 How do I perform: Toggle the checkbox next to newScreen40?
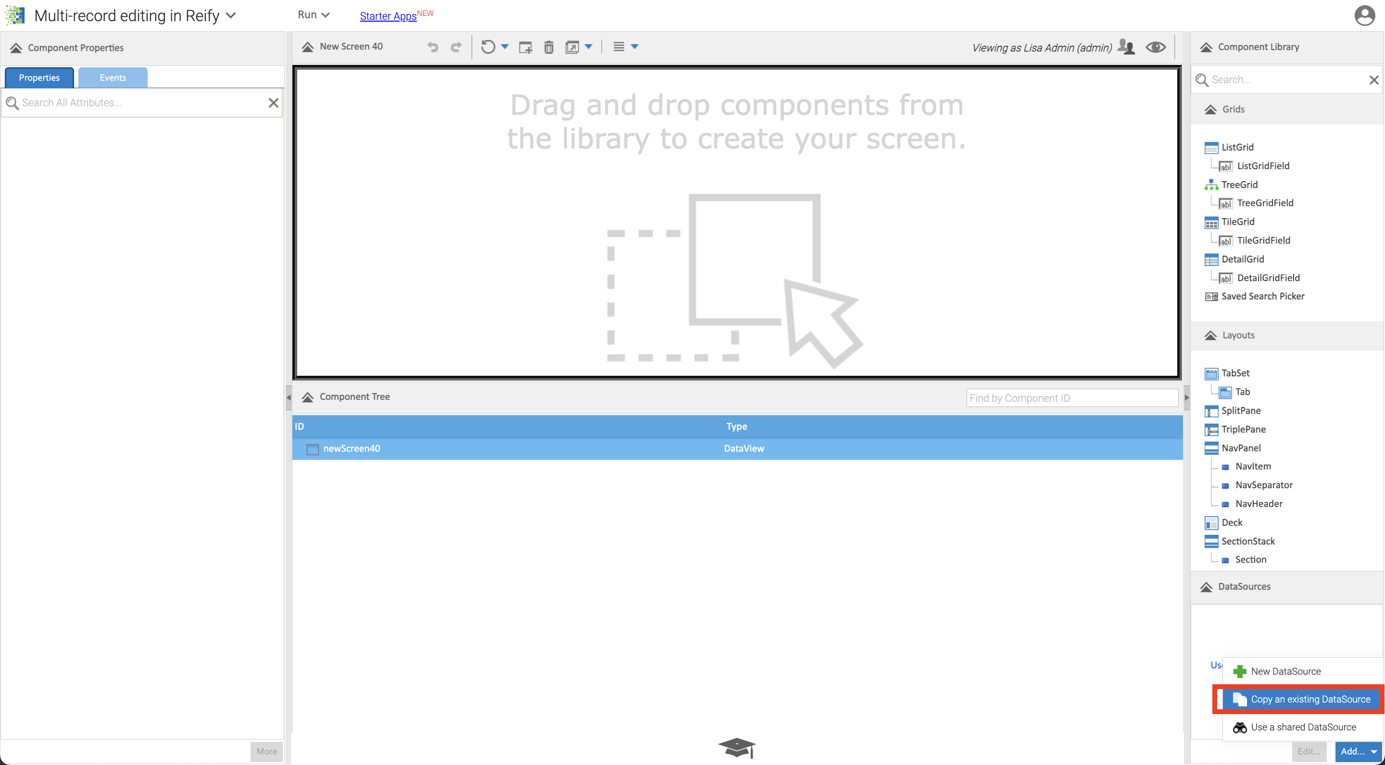313,448
